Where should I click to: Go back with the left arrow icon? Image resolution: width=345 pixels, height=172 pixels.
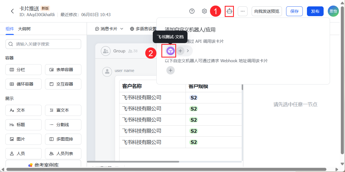[12, 11]
